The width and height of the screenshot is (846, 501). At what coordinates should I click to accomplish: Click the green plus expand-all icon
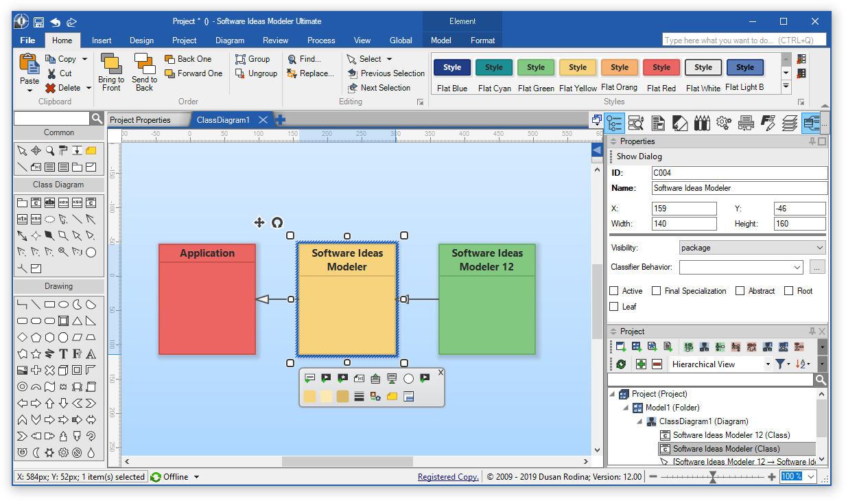(x=641, y=364)
